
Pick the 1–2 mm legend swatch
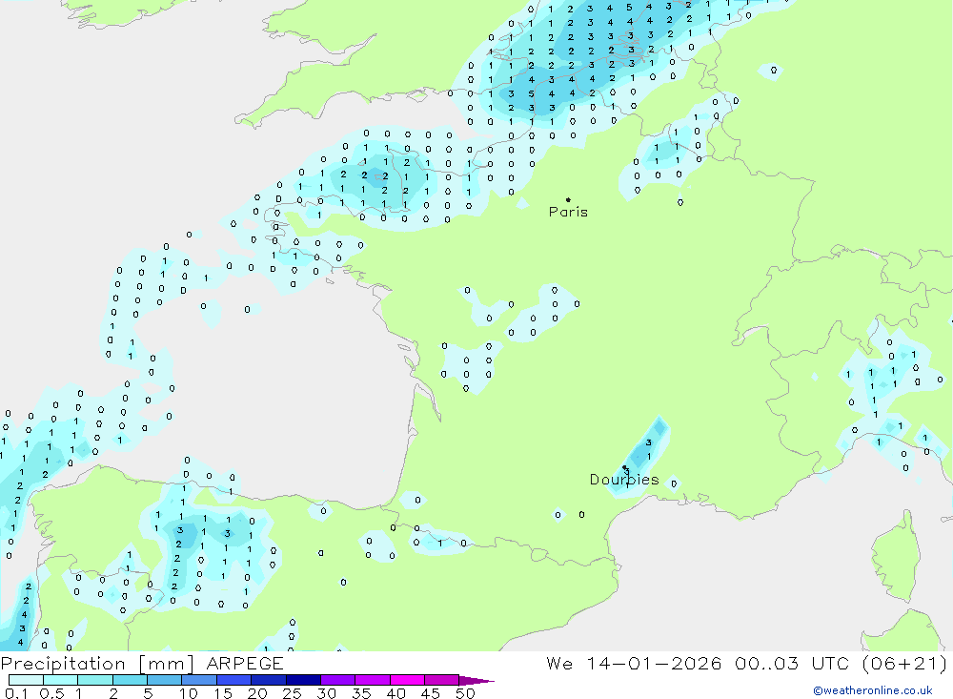pos(95,680)
